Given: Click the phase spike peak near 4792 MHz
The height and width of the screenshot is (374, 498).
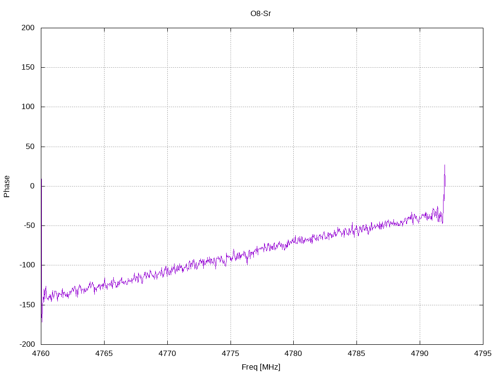Looking at the screenshot, I should pos(445,166).
